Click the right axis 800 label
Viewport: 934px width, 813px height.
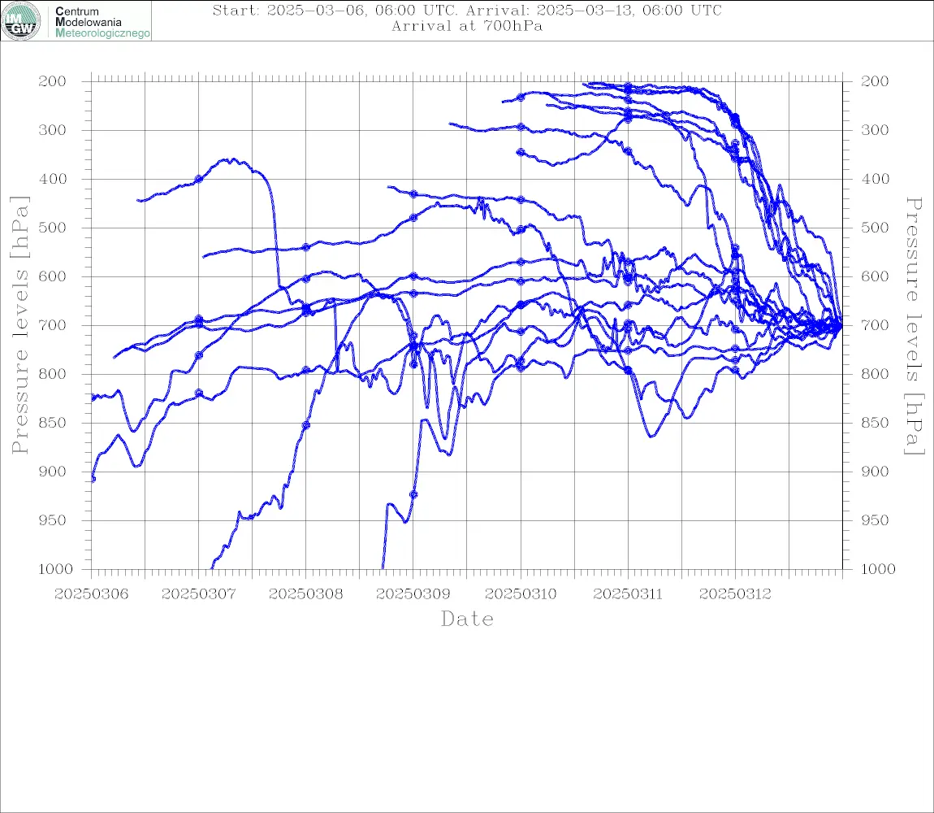coord(875,374)
